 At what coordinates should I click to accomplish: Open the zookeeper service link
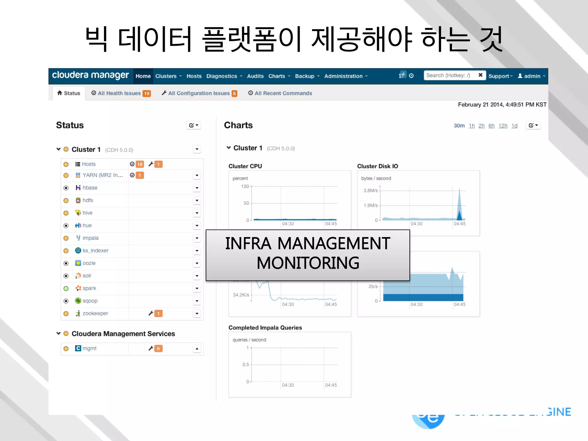(x=95, y=314)
